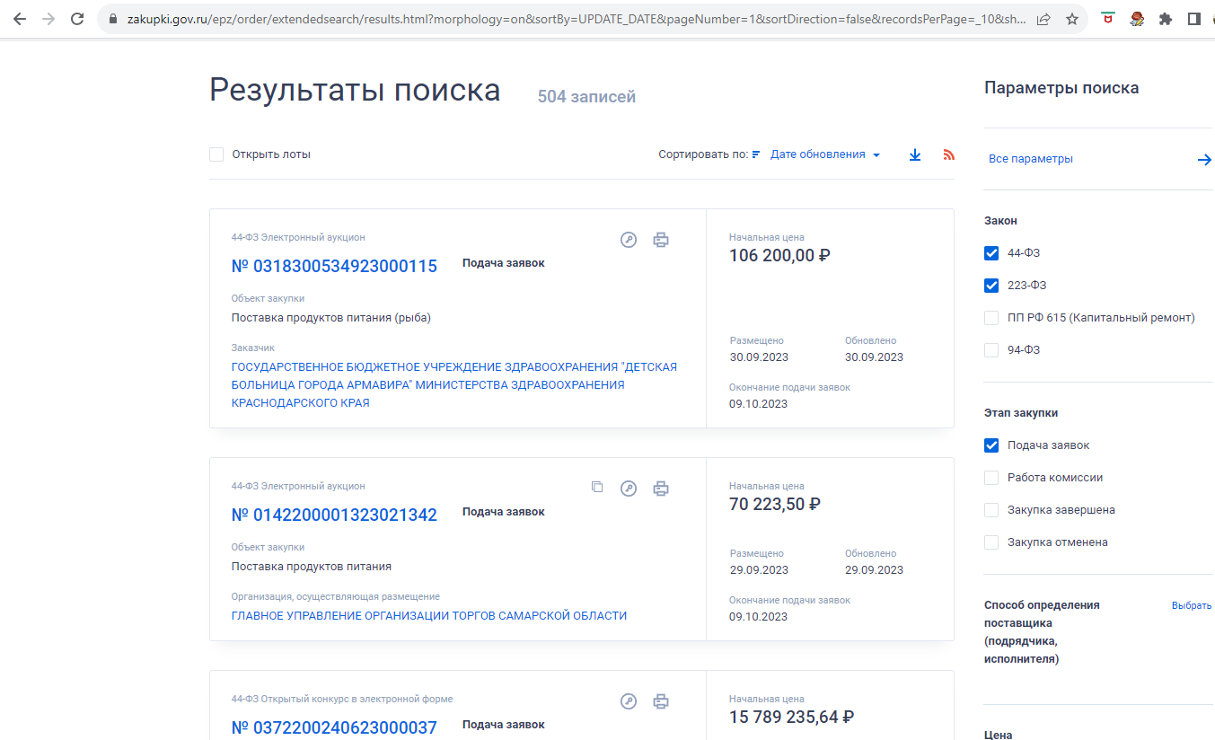Click the arrow next to Все параметры

[x=1204, y=160]
